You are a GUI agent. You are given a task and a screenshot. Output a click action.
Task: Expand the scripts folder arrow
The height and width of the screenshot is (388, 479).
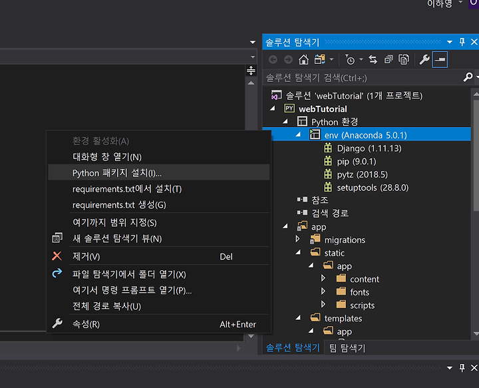[x=323, y=304]
